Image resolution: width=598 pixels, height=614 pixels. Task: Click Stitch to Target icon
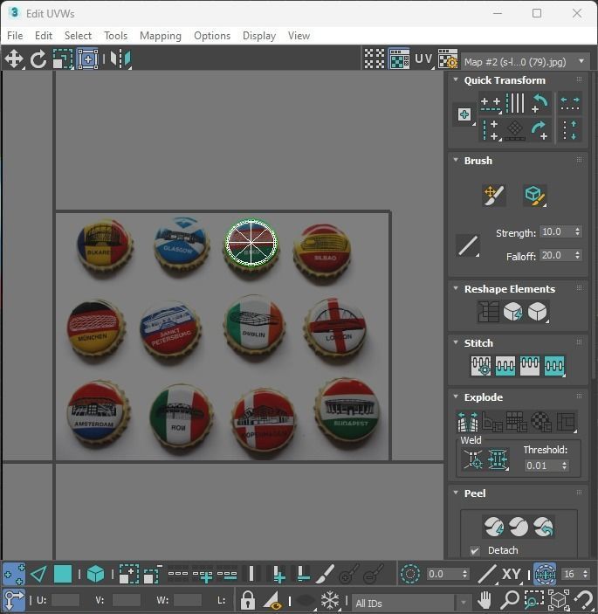[481, 366]
